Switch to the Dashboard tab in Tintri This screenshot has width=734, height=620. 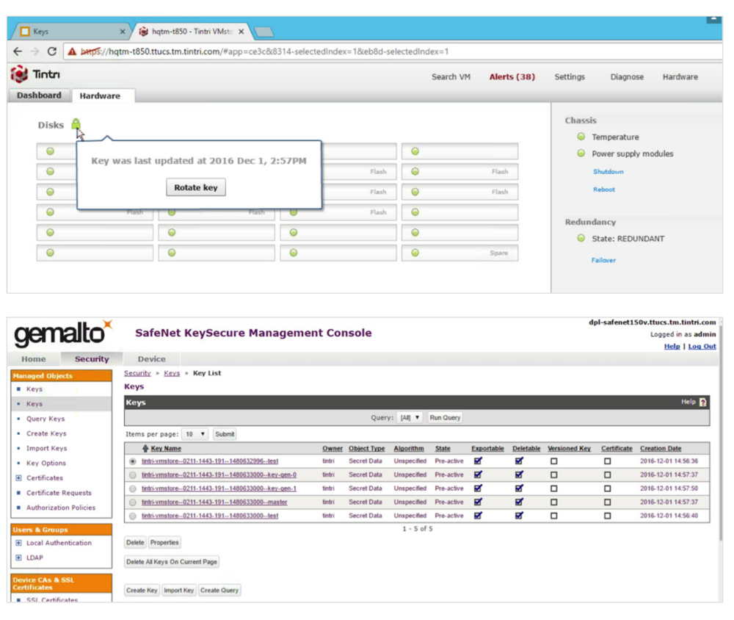click(40, 95)
